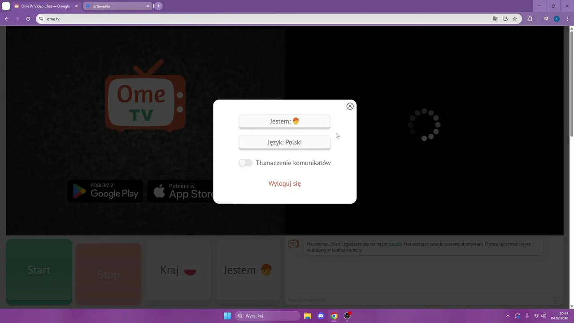This screenshot has width=574, height=323.
Task: Close the settings dialog with the X icon
Action: [350, 106]
